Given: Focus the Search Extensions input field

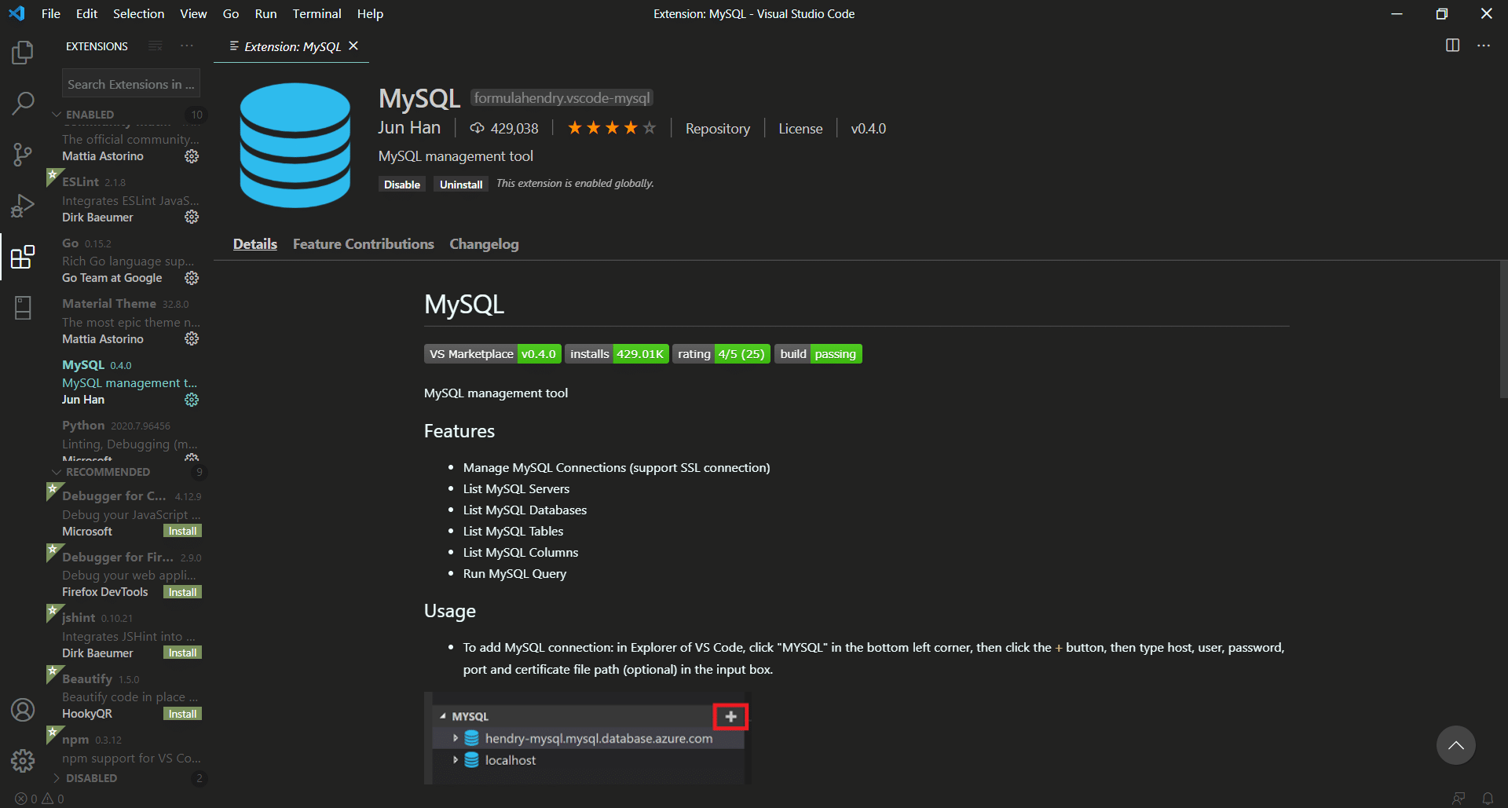Looking at the screenshot, I should [x=131, y=84].
